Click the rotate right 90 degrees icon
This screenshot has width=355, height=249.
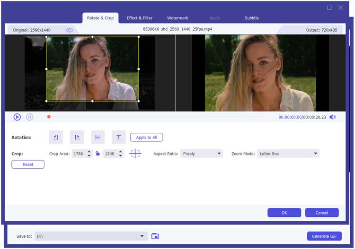point(77,137)
